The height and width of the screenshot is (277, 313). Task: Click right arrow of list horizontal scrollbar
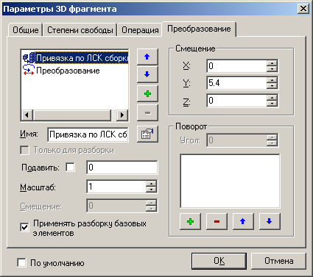click(x=122, y=115)
